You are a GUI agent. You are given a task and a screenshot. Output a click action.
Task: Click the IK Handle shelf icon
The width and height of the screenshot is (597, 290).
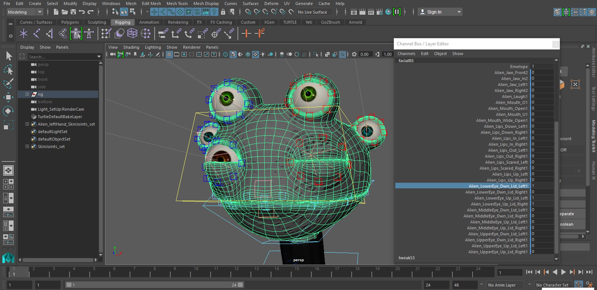pos(50,33)
